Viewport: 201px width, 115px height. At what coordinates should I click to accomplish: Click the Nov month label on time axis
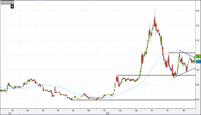[x=183, y=110]
